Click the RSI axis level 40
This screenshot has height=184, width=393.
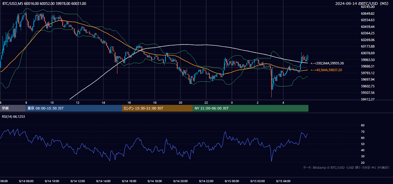click(x=363, y=150)
